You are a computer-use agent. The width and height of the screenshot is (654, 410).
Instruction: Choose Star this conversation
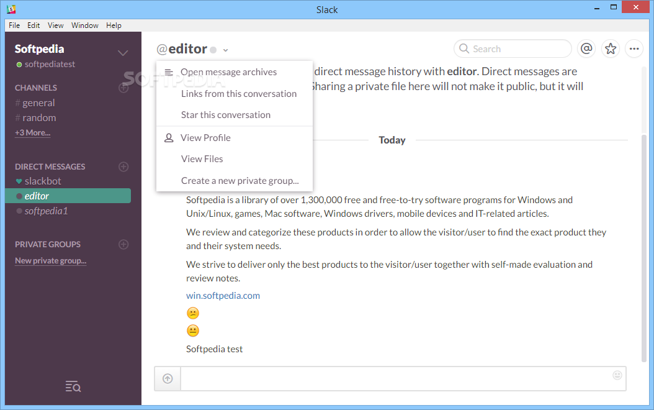tap(235, 115)
